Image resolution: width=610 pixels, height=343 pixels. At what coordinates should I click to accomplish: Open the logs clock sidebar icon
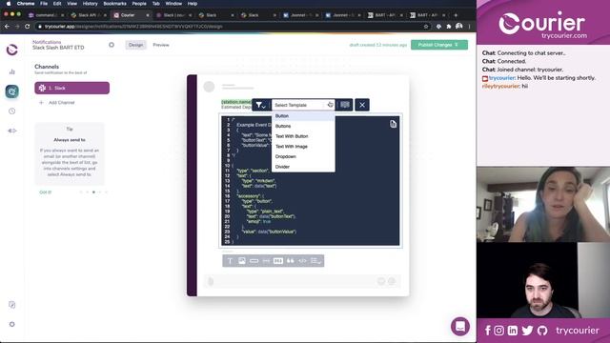coord(12,111)
